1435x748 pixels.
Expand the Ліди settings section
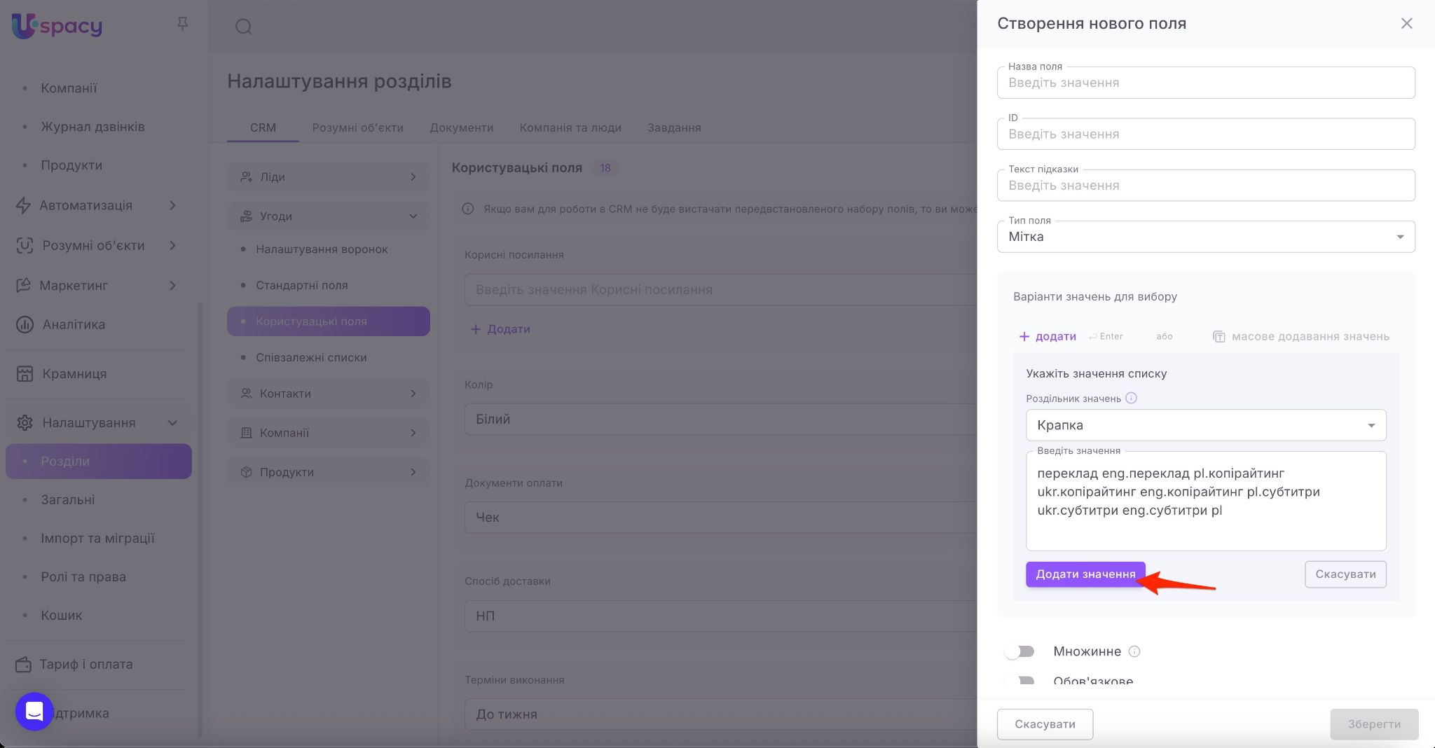(x=328, y=177)
